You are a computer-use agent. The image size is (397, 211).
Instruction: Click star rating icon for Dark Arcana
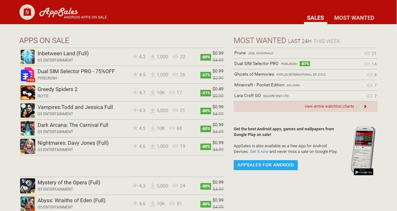coord(135,128)
